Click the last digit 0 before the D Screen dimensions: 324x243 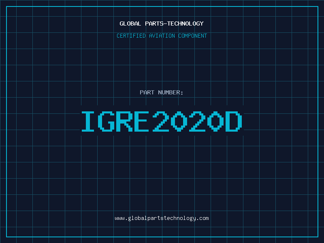click(215, 121)
